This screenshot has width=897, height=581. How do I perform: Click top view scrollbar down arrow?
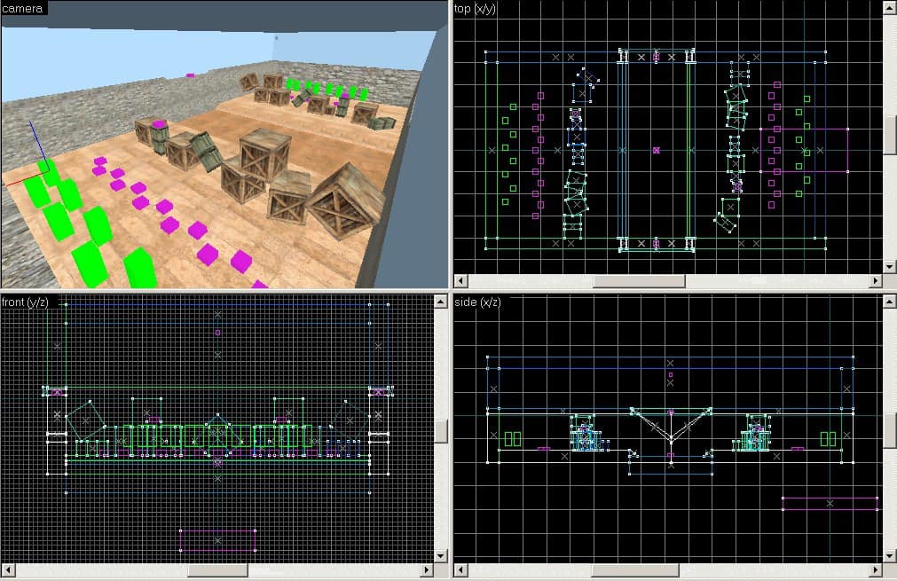click(890, 266)
